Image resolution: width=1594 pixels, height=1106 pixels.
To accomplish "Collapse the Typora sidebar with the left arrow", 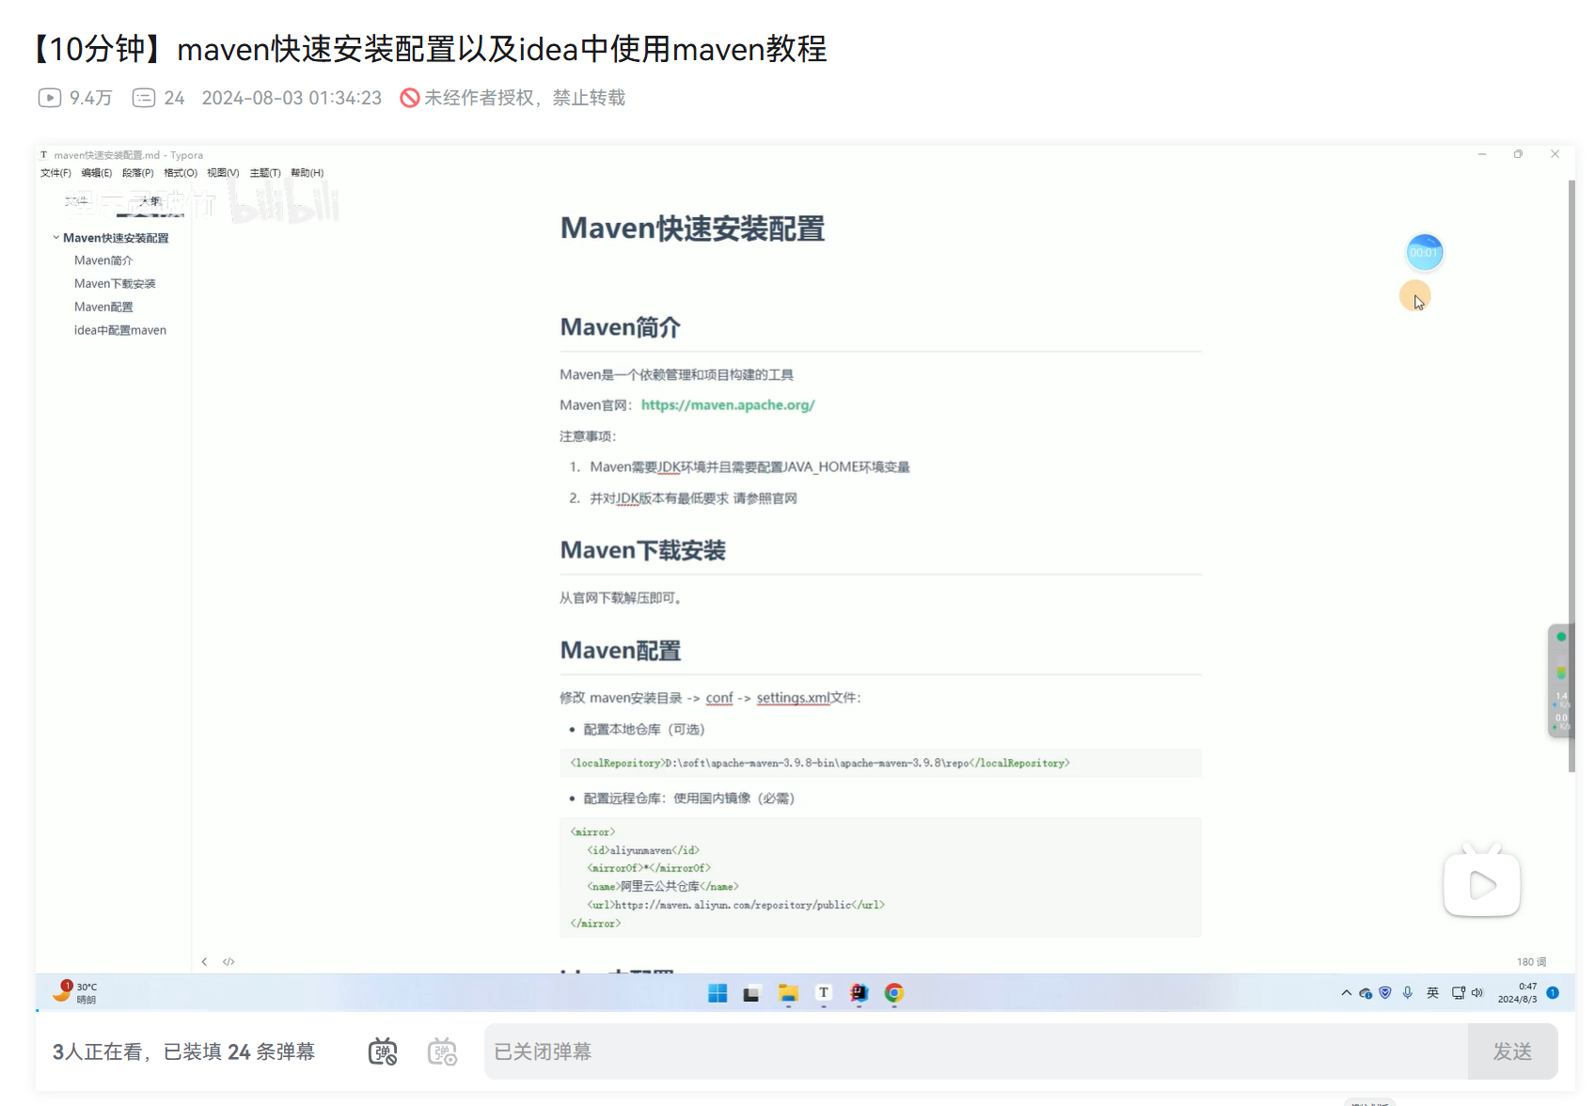I will (204, 961).
